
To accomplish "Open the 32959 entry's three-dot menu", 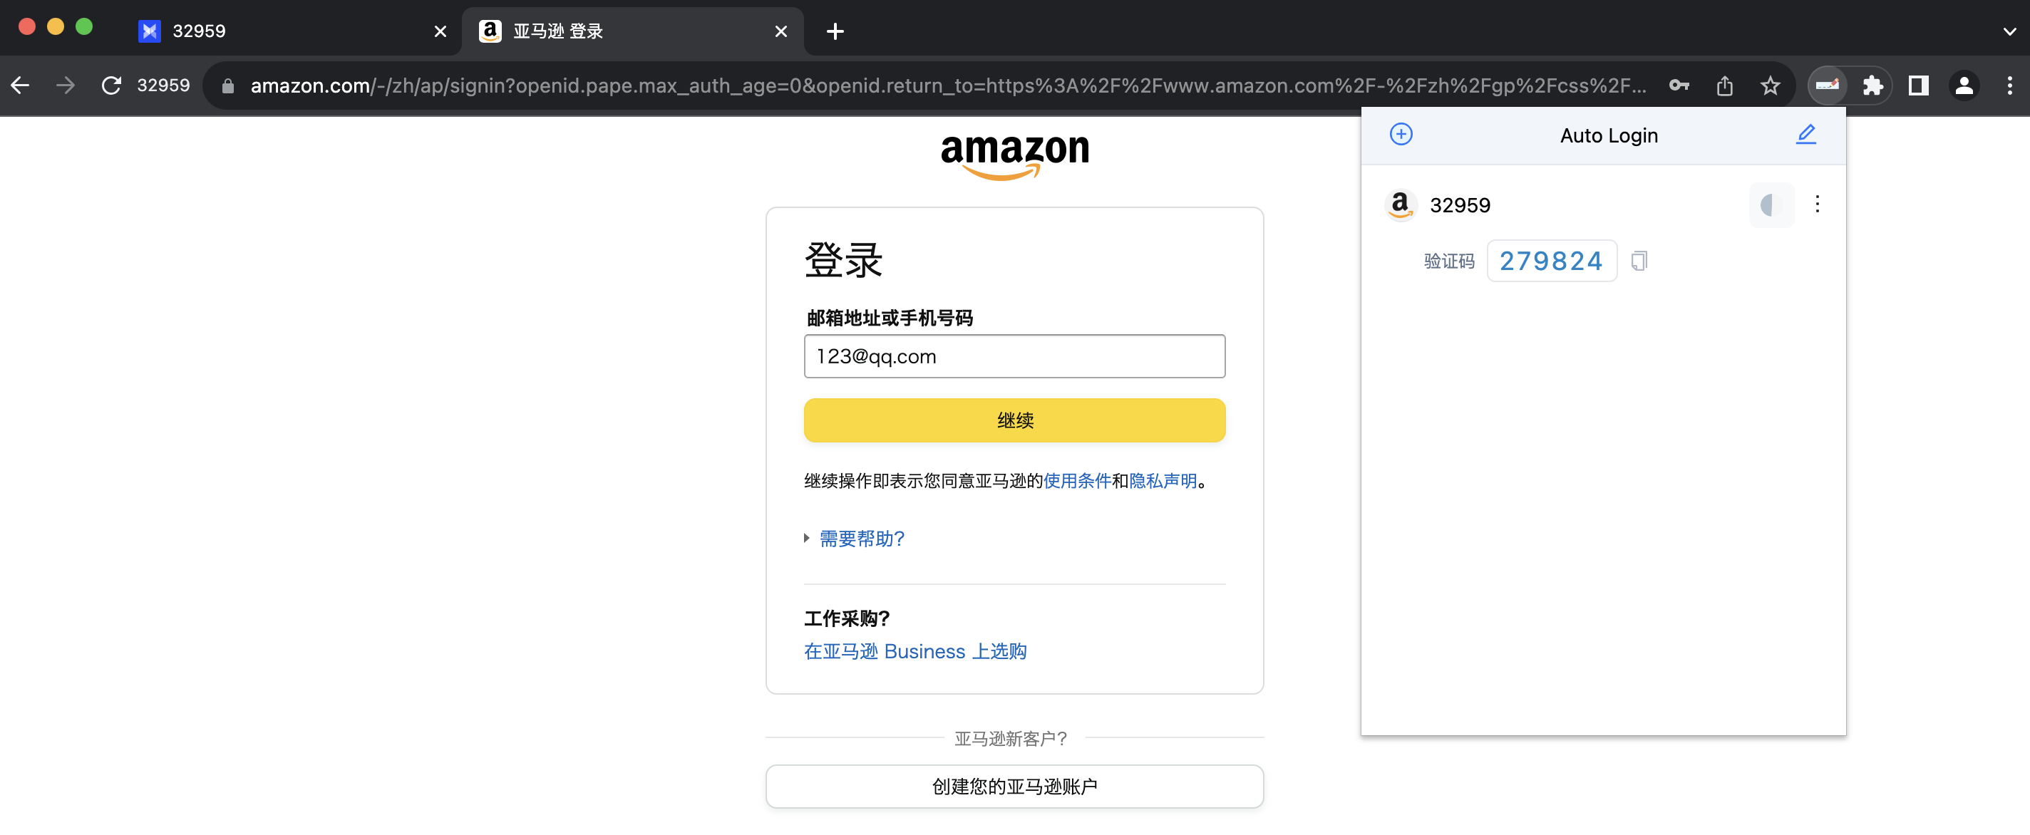I will [1817, 204].
